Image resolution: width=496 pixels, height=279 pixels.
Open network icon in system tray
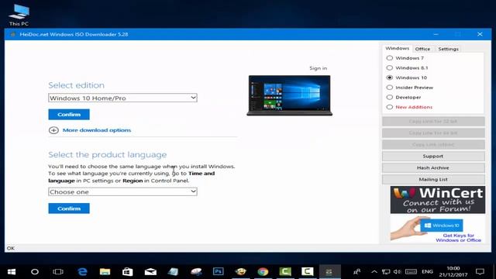pos(386,272)
